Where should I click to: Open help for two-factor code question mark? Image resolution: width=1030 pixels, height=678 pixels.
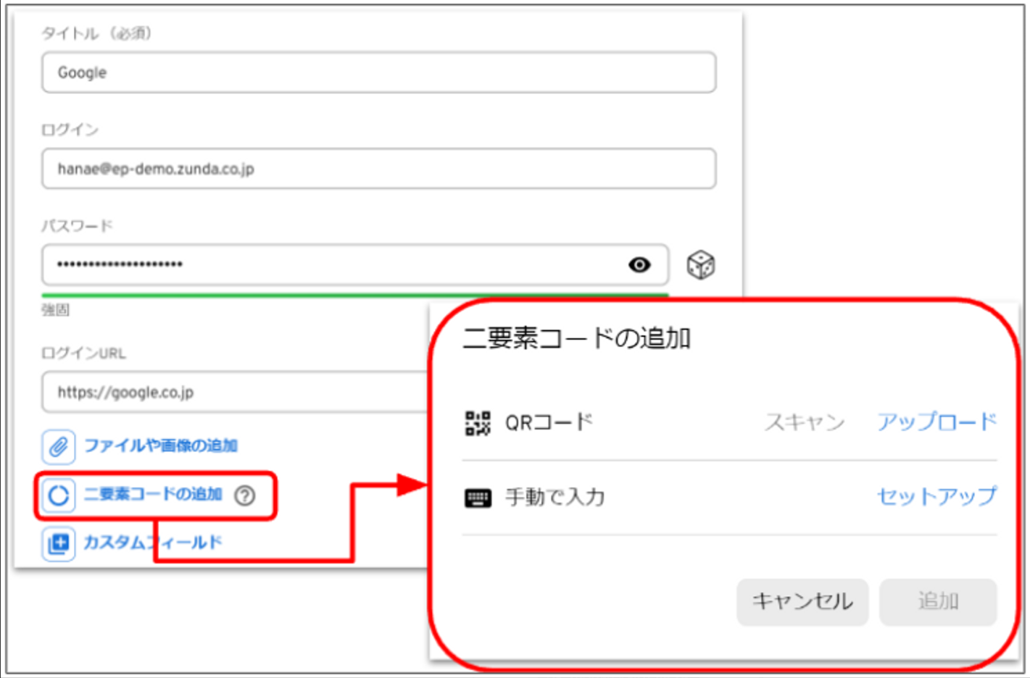point(245,495)
